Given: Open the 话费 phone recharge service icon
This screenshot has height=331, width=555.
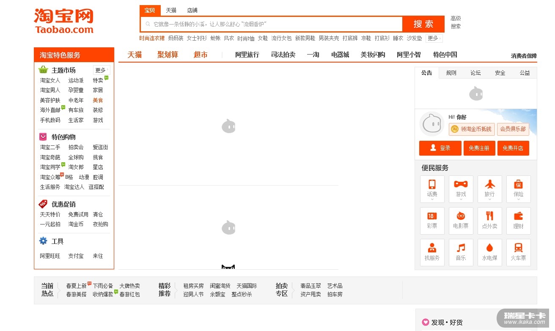Looking at the screenshot, I should coord(432,189).
